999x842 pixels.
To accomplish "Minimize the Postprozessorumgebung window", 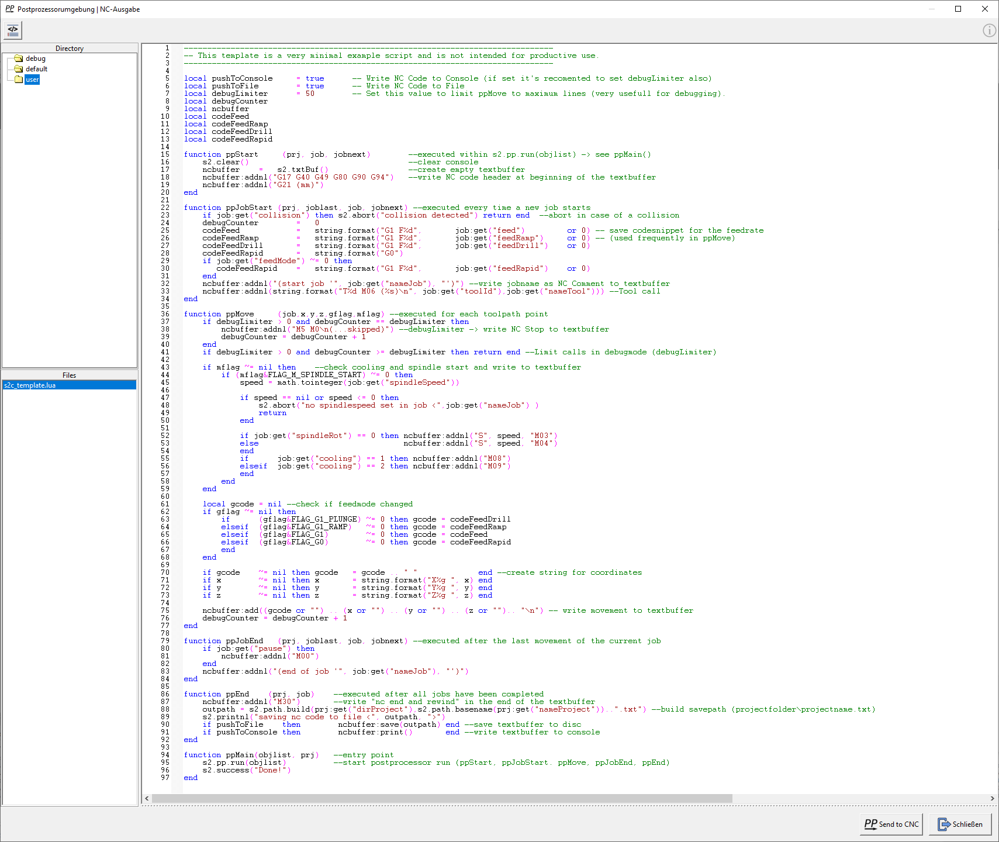I will point(932,9).
